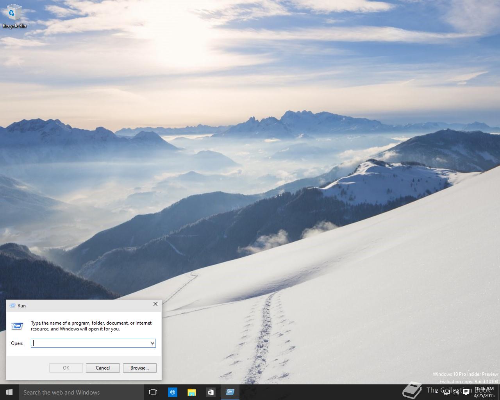Open the Store app on the taskbar
This screenshot has height=400, width=500.
coord(211,392)
